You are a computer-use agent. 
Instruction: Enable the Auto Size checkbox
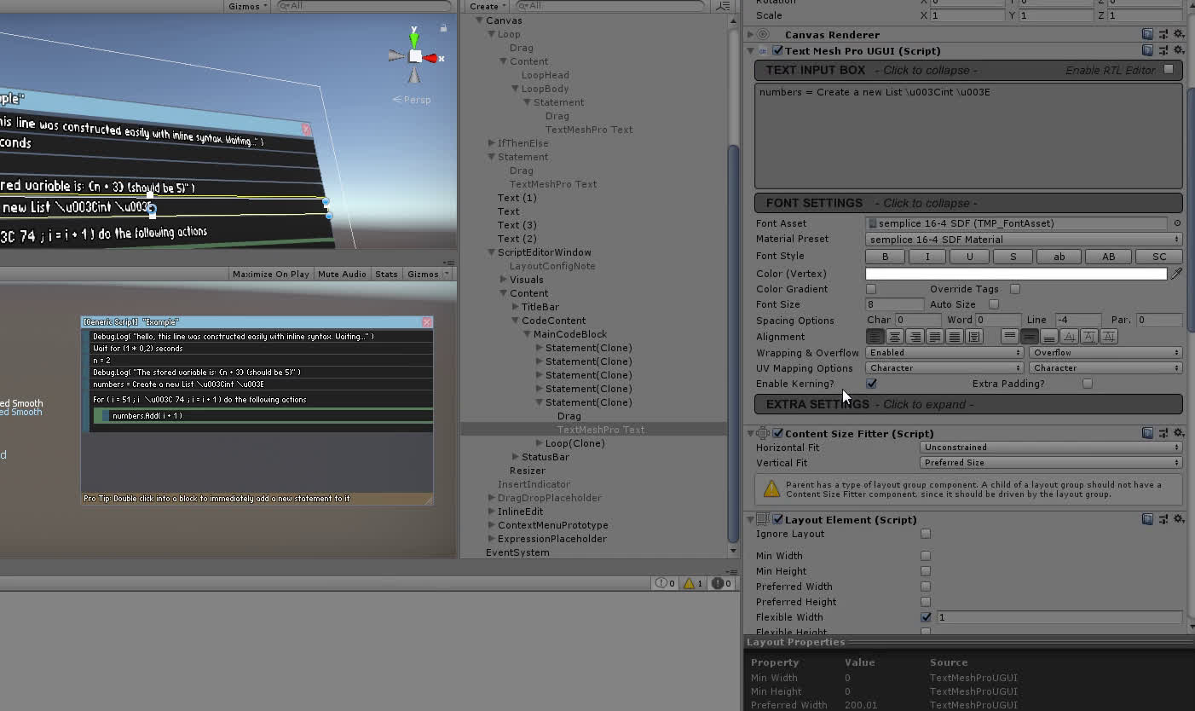994,304
